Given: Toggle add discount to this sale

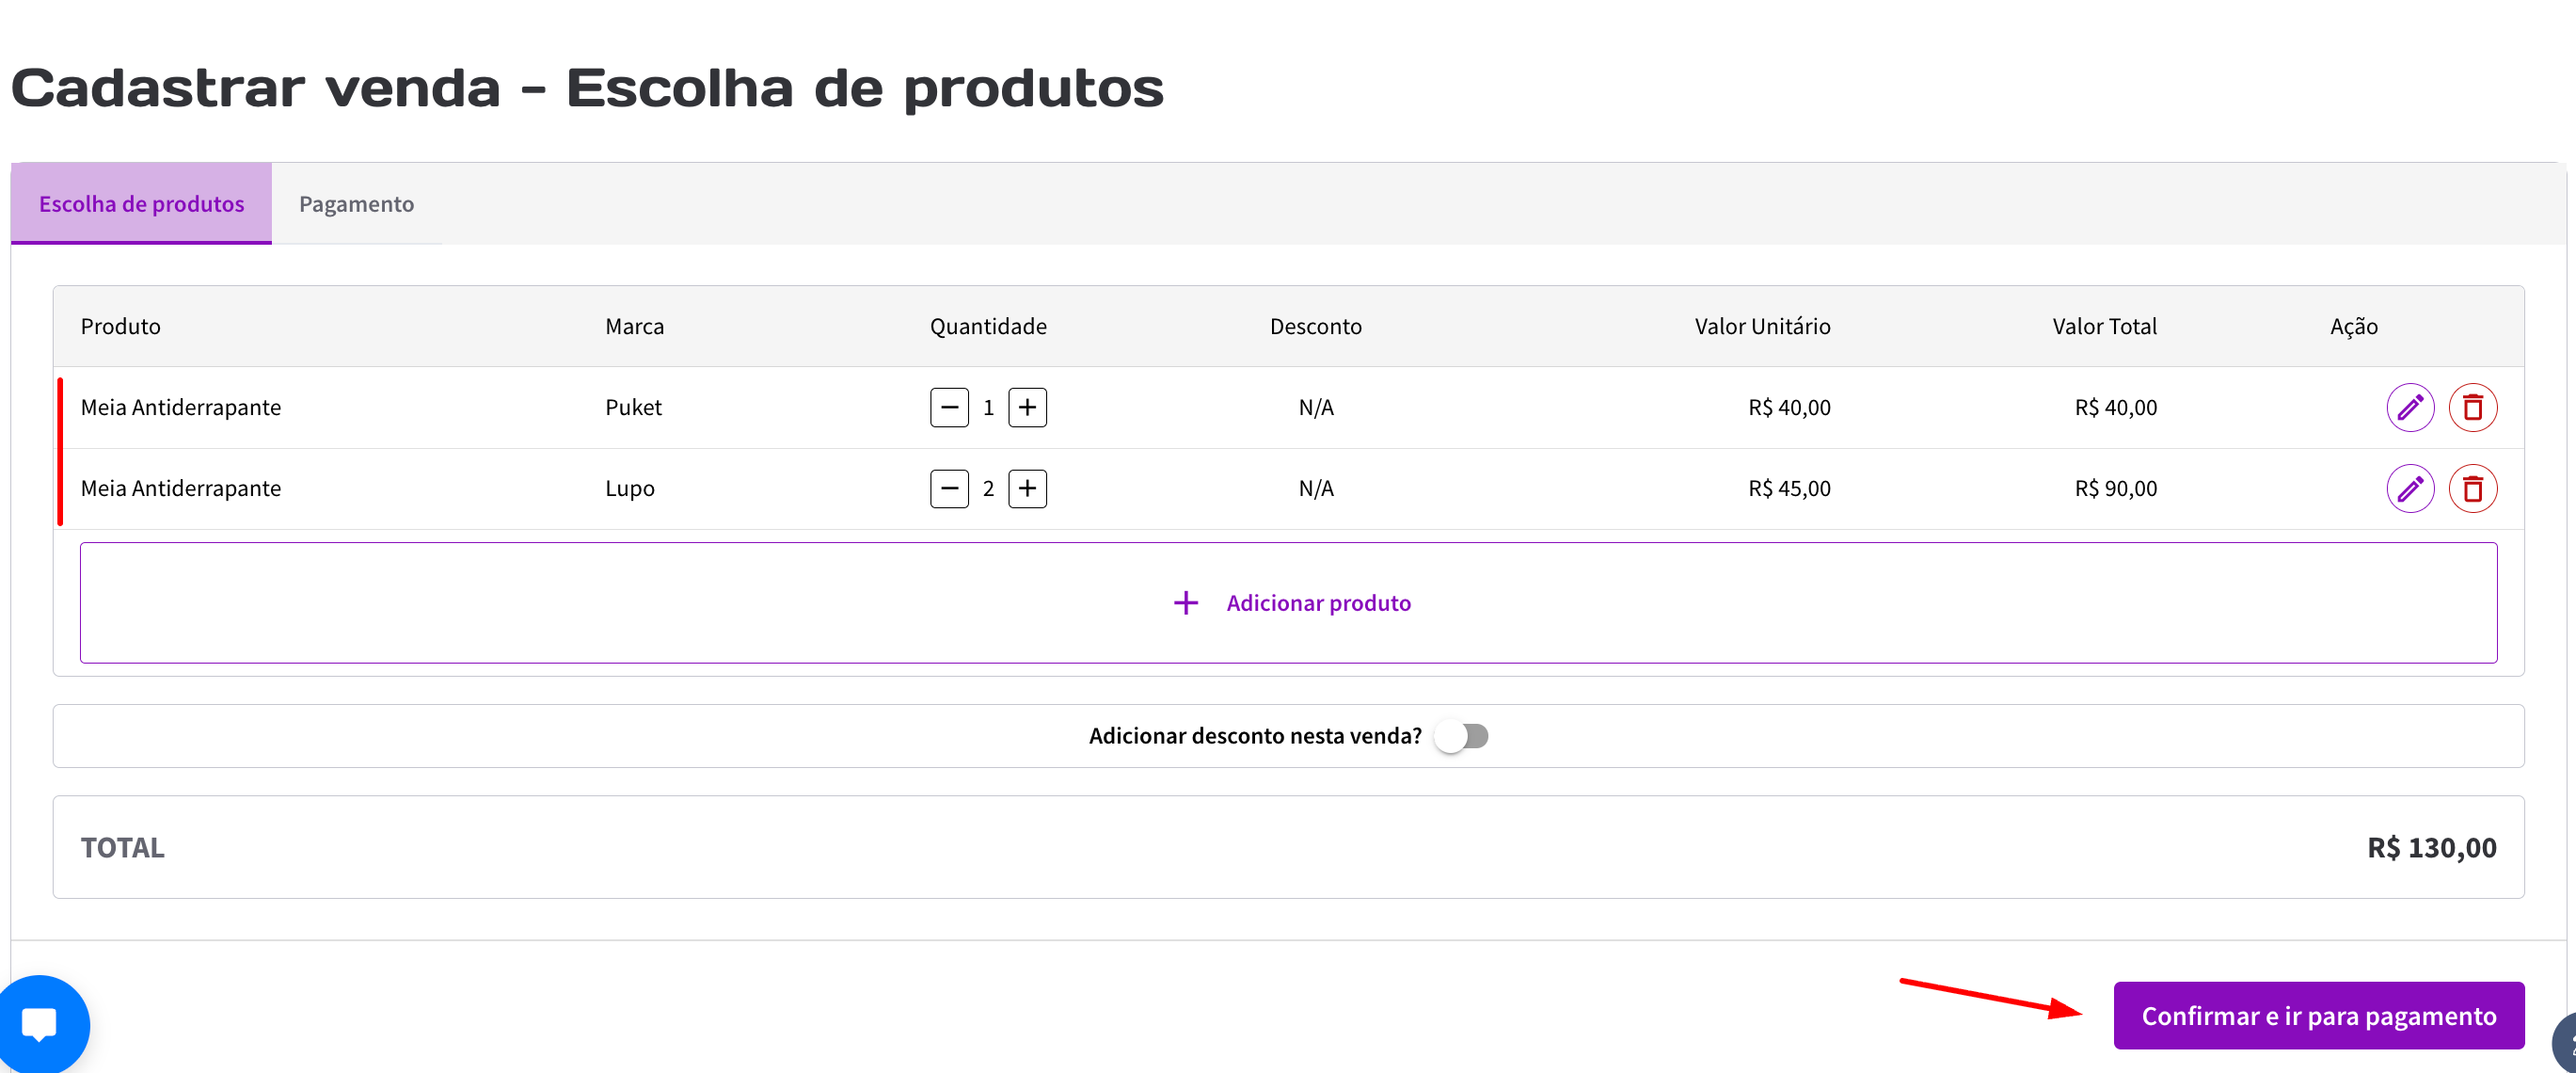Looking at the screenshot, I should [1460, 736].
